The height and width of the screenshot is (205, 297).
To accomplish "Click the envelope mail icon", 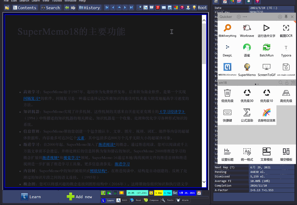I will (x=164, y=8).
